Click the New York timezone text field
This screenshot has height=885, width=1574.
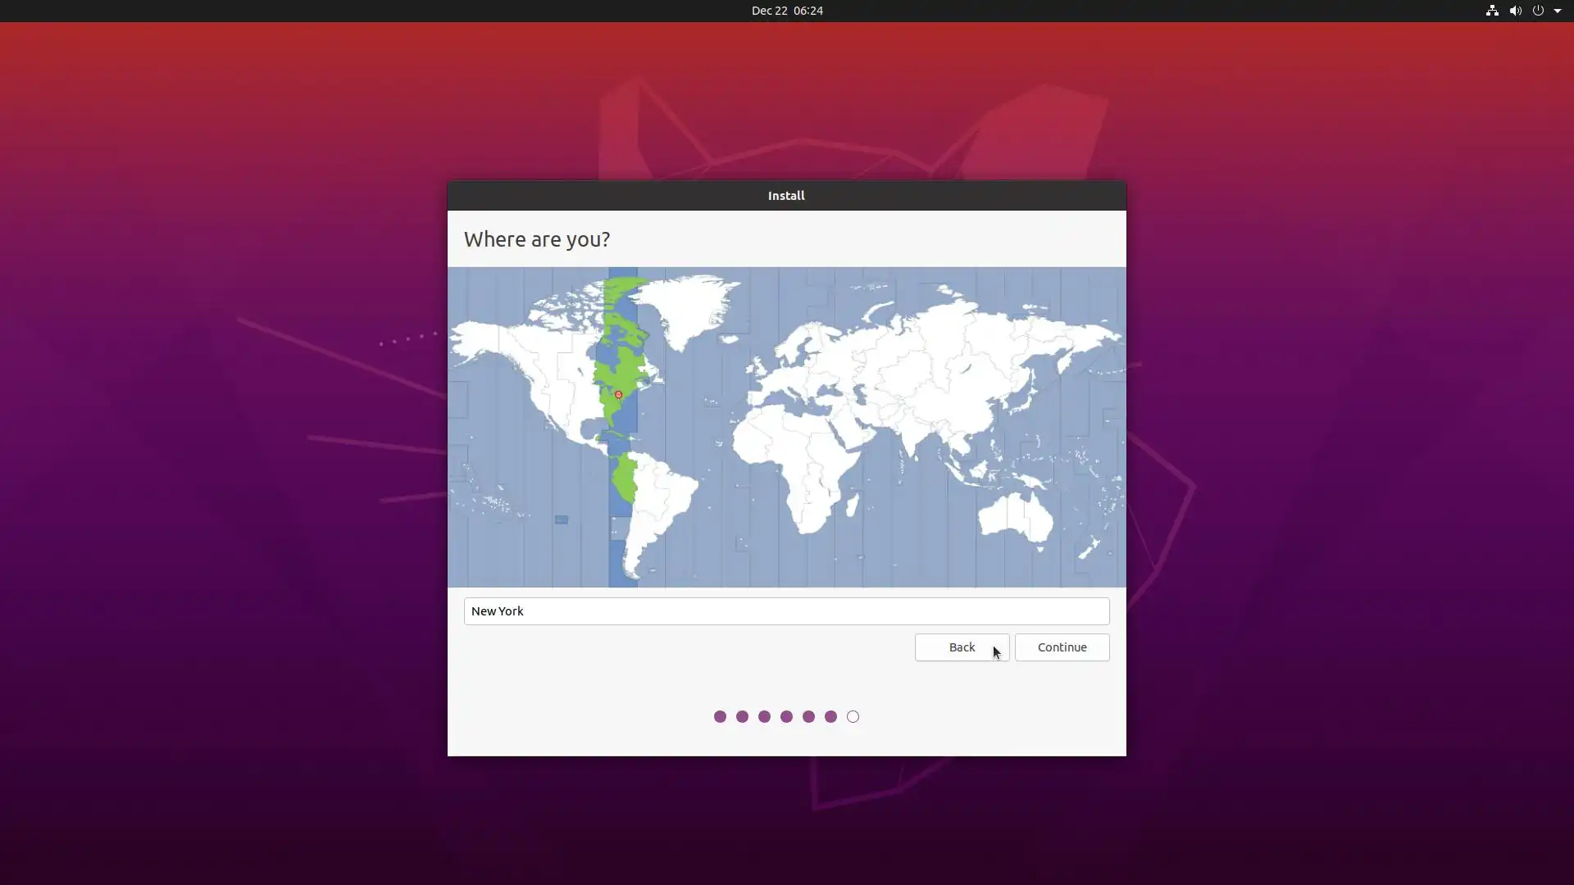pyautogui.click(x=786, y=611)
